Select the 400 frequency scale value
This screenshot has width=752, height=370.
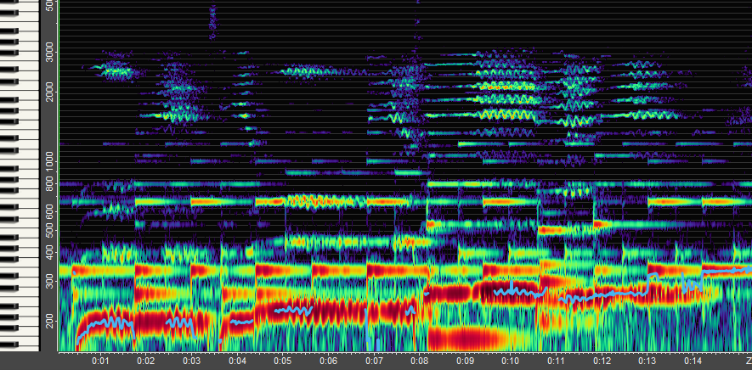(49, 252)
